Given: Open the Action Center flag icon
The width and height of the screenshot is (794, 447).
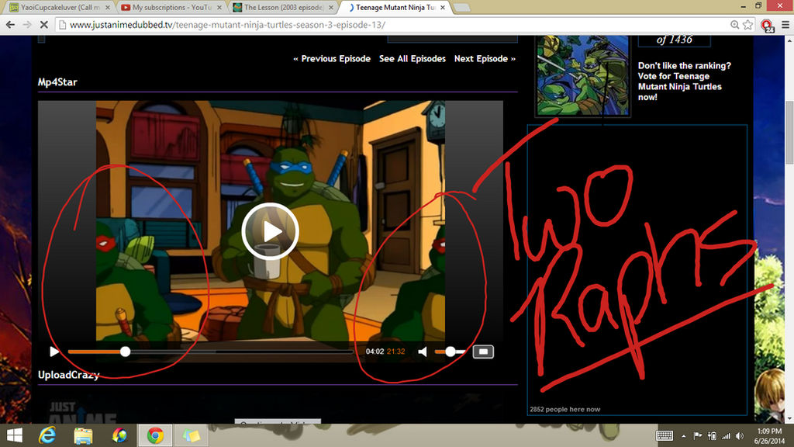Looking at the screenshot, I should (697, 436).
